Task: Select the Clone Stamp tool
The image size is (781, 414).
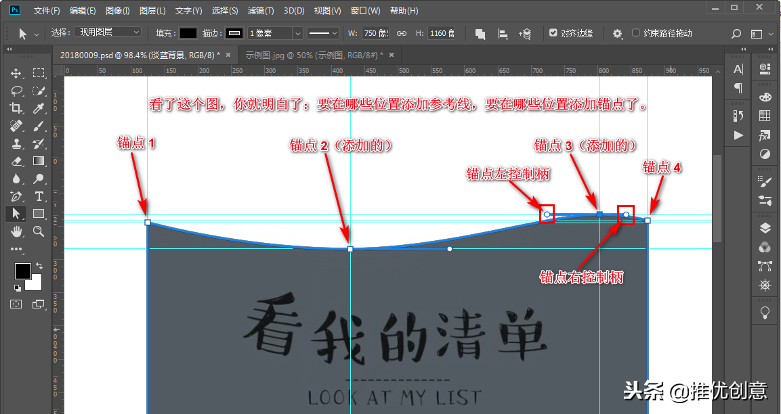Action: [16, 144]
